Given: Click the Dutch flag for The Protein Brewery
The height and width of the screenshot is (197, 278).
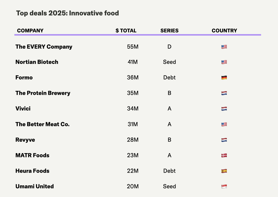Looking at the screenshot, I should click(x=224, y=93).
